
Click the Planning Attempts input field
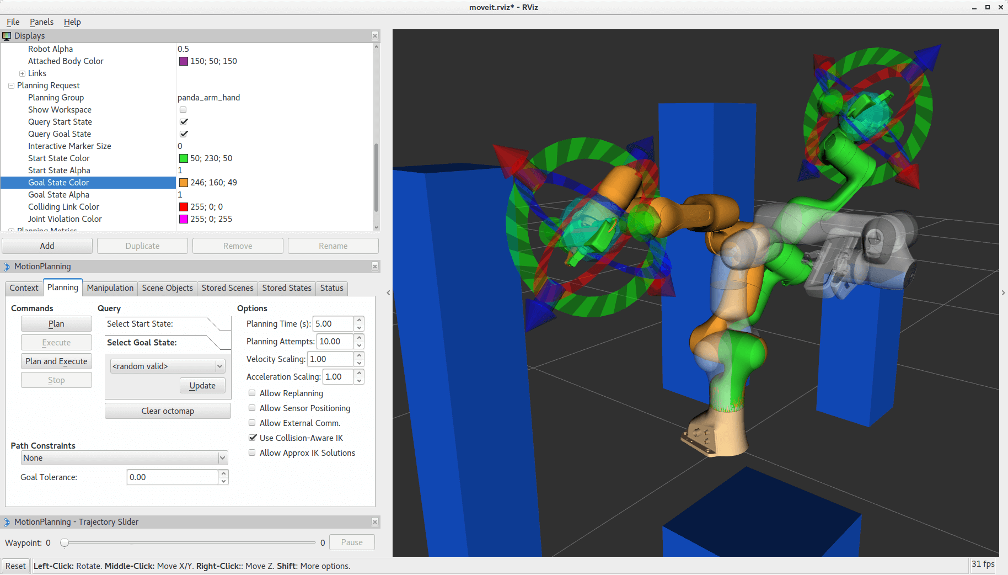pos(335,342)
